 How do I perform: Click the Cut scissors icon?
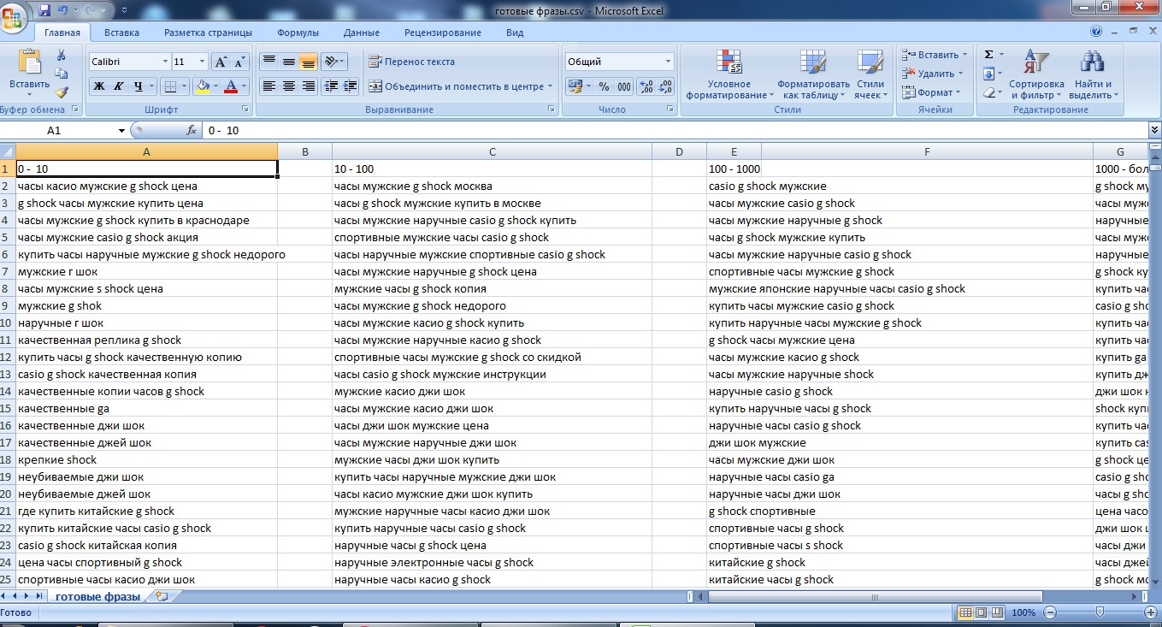pos(62,56)
